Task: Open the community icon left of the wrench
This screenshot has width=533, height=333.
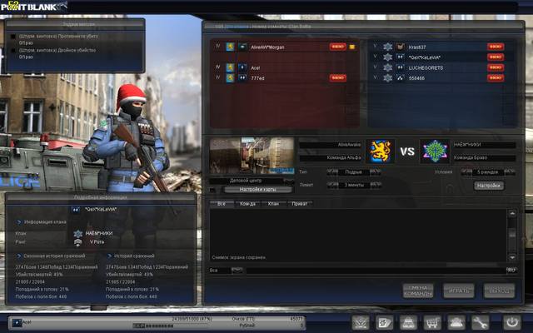Action: point(456,322)
